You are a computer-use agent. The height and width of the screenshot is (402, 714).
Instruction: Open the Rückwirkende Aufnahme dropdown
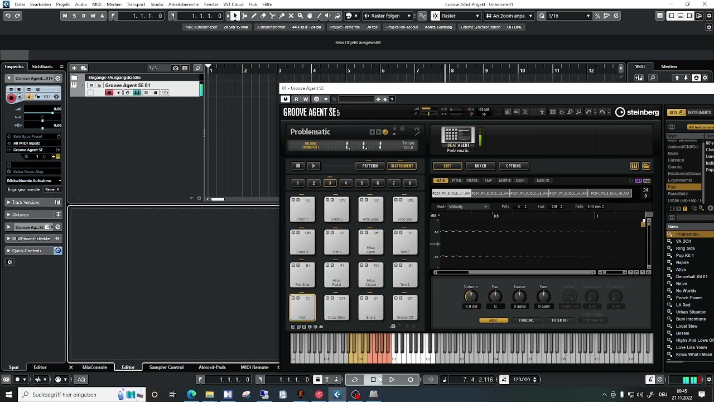(34, 181)
